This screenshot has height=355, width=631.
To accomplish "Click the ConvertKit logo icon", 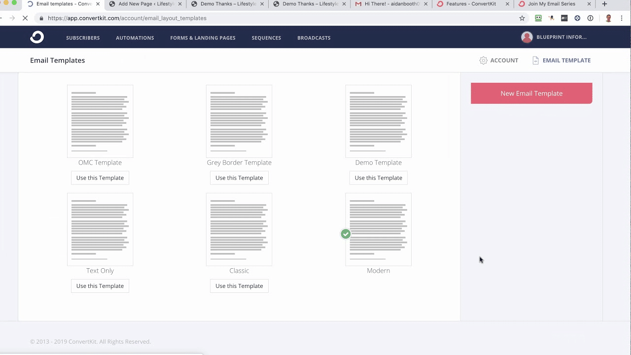I will click(37, 37).
